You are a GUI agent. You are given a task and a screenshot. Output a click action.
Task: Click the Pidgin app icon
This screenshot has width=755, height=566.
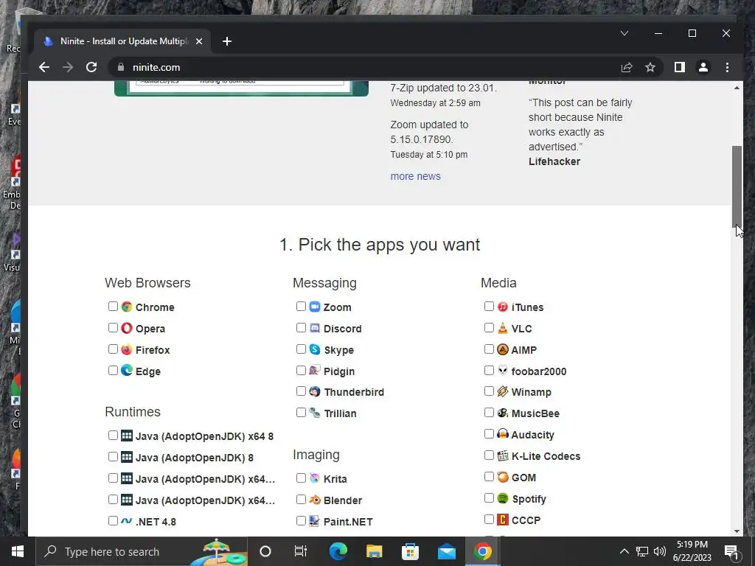[315, 371]
